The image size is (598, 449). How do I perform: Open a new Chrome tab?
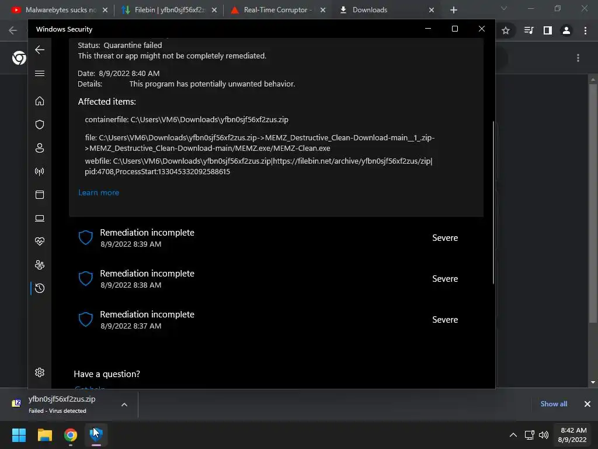point(453,10)
